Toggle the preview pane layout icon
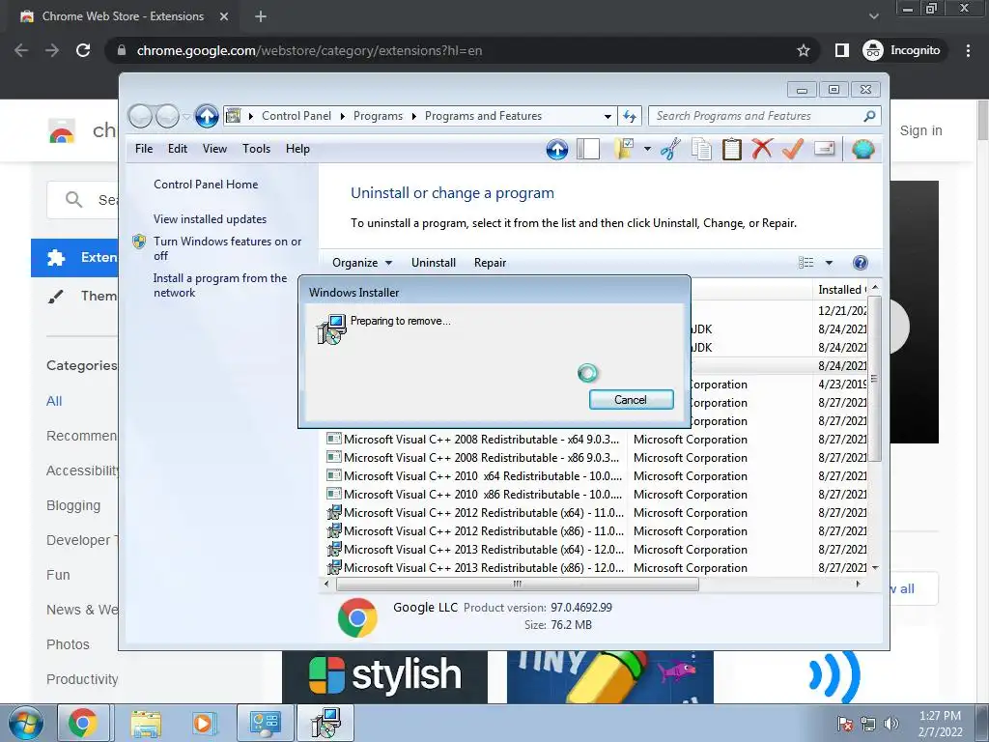The image size is (989, 742). [x=588, y=150]
